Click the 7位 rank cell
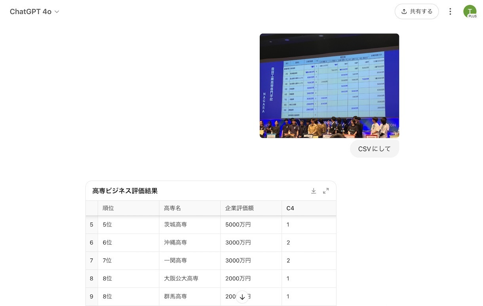 [128, 260]
